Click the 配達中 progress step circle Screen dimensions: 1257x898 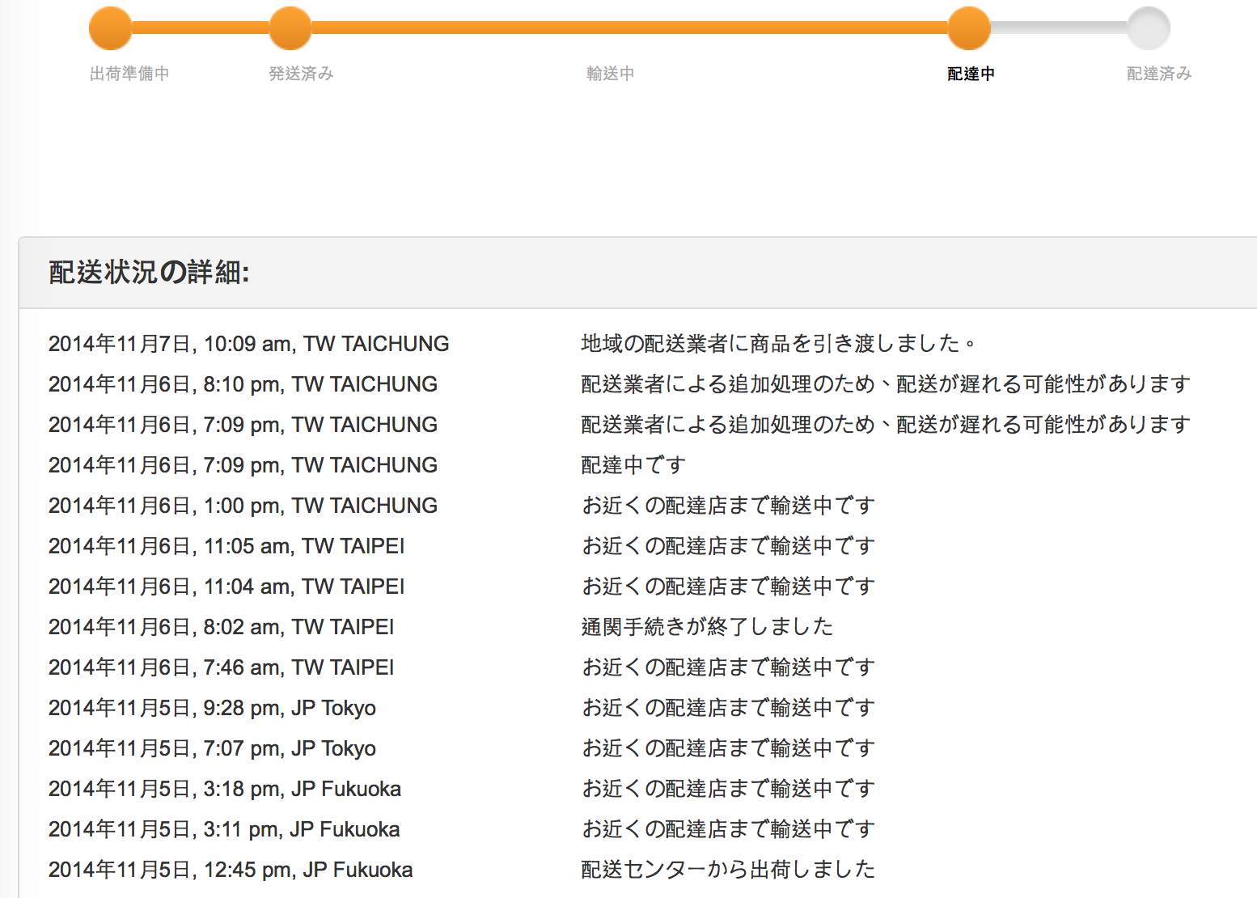pyautogui.click(x=969, y=28)
